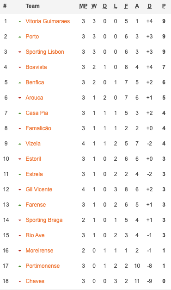Go to Moreirense team link

coord(39,251)
